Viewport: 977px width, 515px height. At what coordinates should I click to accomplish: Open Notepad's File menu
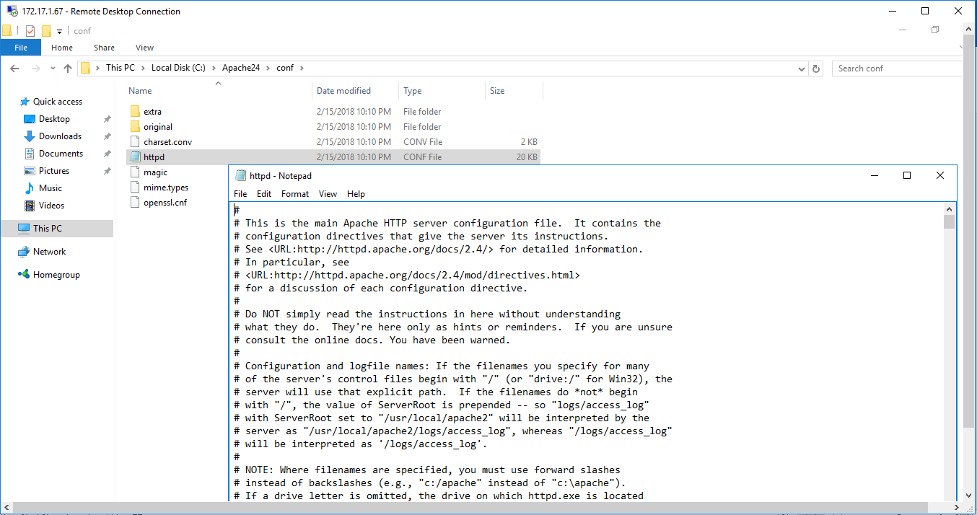pos(240,194)
